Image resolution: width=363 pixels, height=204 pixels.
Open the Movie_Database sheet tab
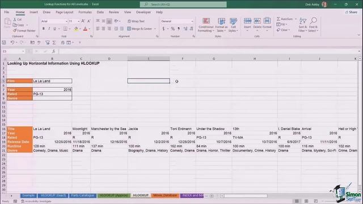coord(165,195)
